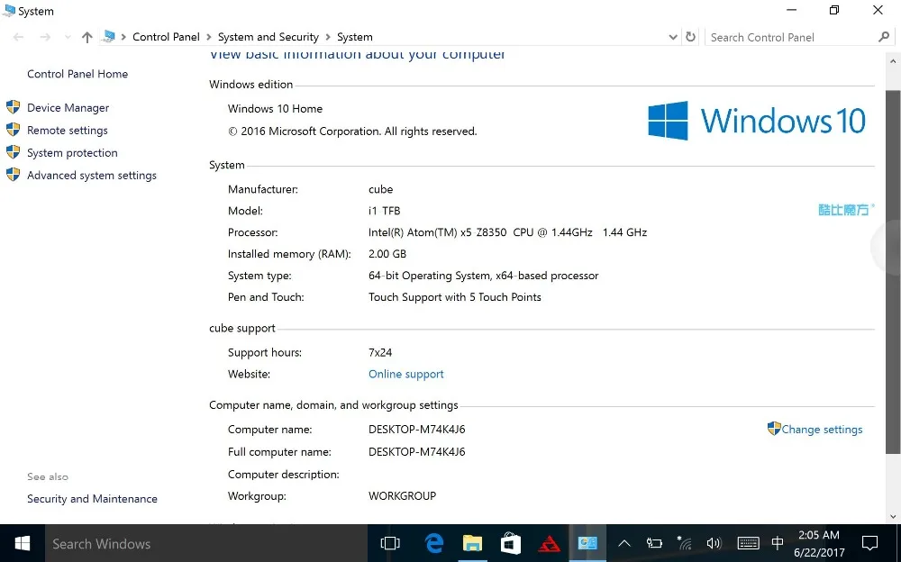This screenshot has height=562, width=901.
Task: Click the Chinese input method indicator
Action: click(x=778, y=543)
